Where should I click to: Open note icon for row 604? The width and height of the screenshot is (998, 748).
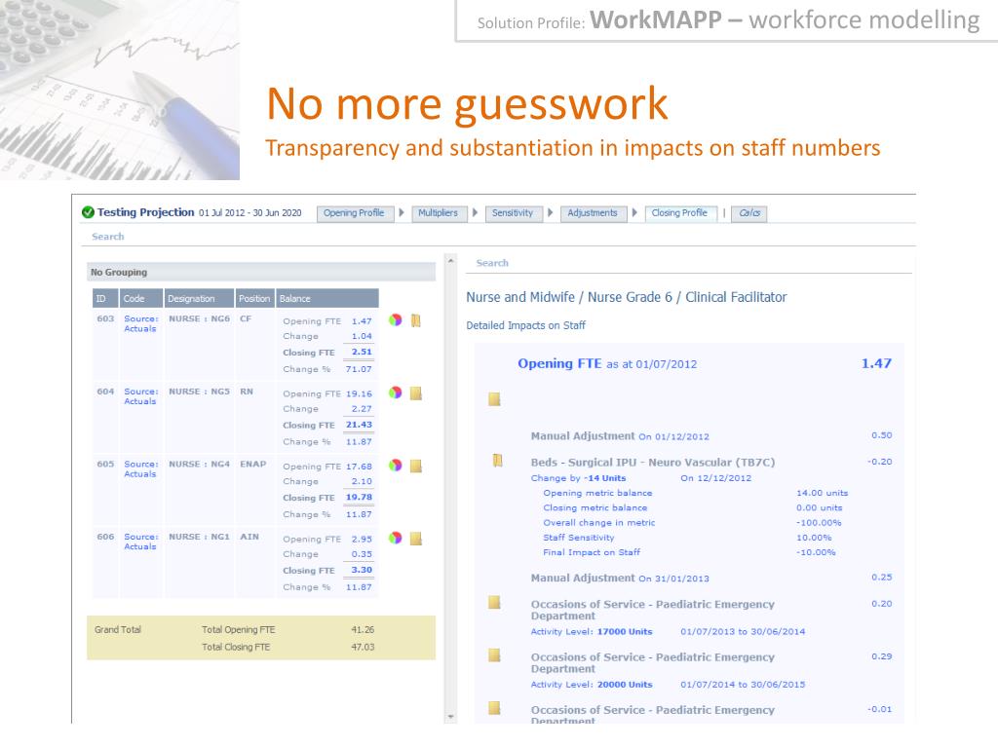coord(415,393)
